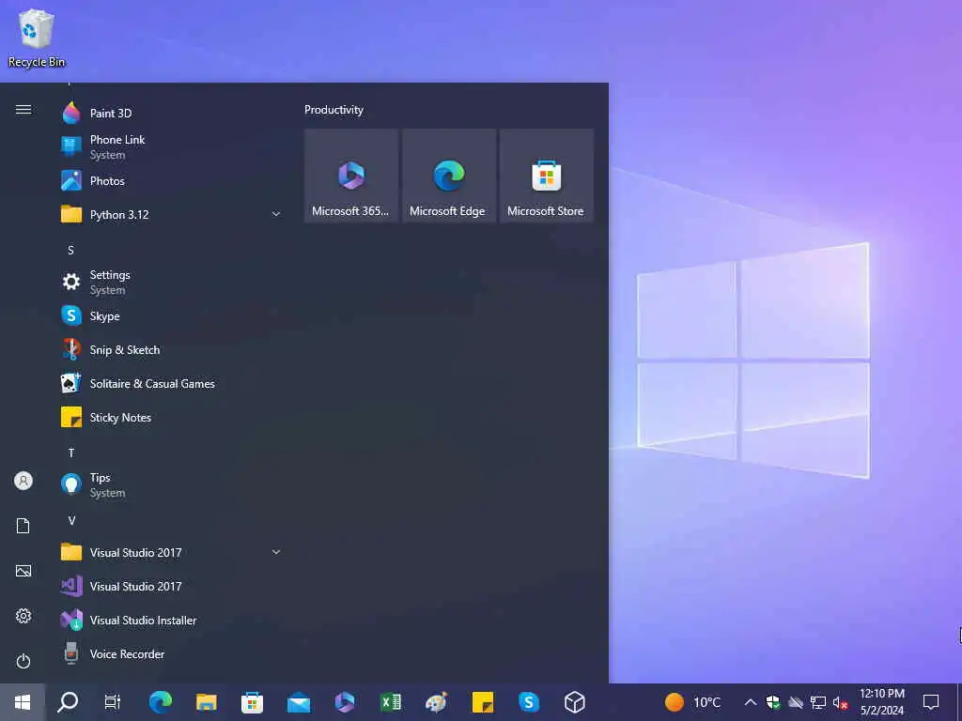Image resolution: width=962 pixels, height=721 pixels.
Task: Launch Voice Recorder
Action: (x=172, y=653)
